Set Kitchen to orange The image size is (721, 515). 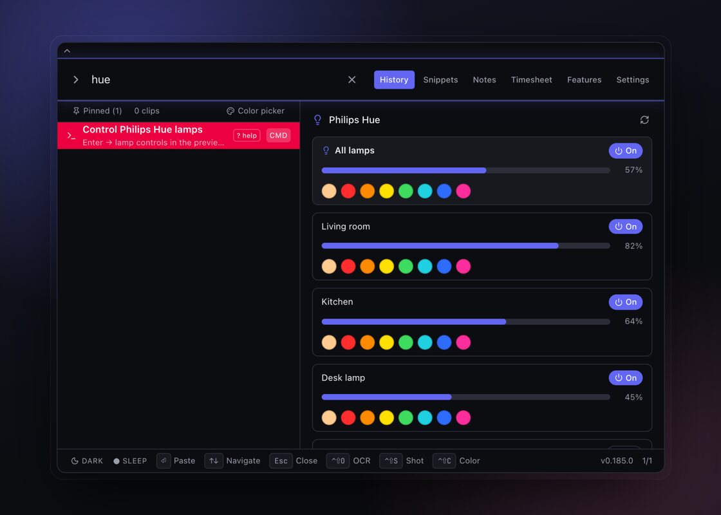[368, 342]
